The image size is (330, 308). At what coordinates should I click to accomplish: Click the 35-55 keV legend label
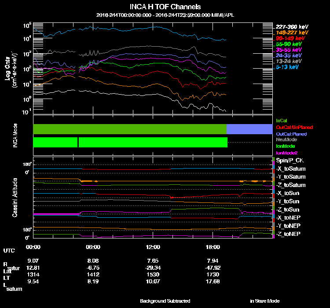click(x=289, y=50)
